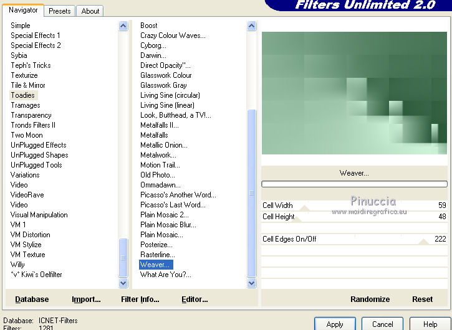Image resolution: width=452 pixels, height=330 pixels.
Task: Select Sybia category
Action: pos(19,55)
